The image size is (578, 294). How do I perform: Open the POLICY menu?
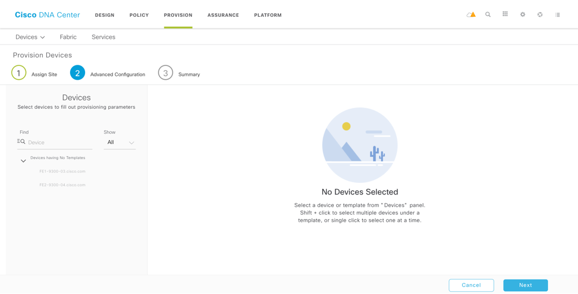tap(139, 15)
